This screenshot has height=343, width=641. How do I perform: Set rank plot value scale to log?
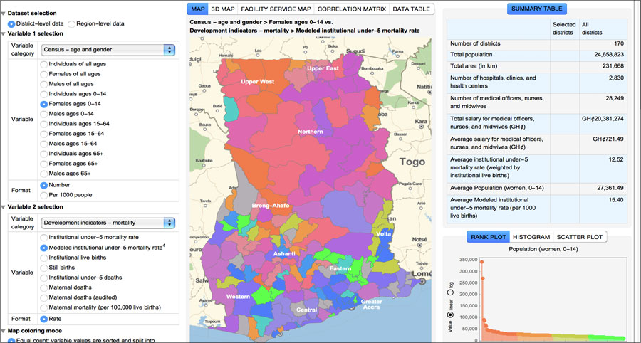(449, 292)
